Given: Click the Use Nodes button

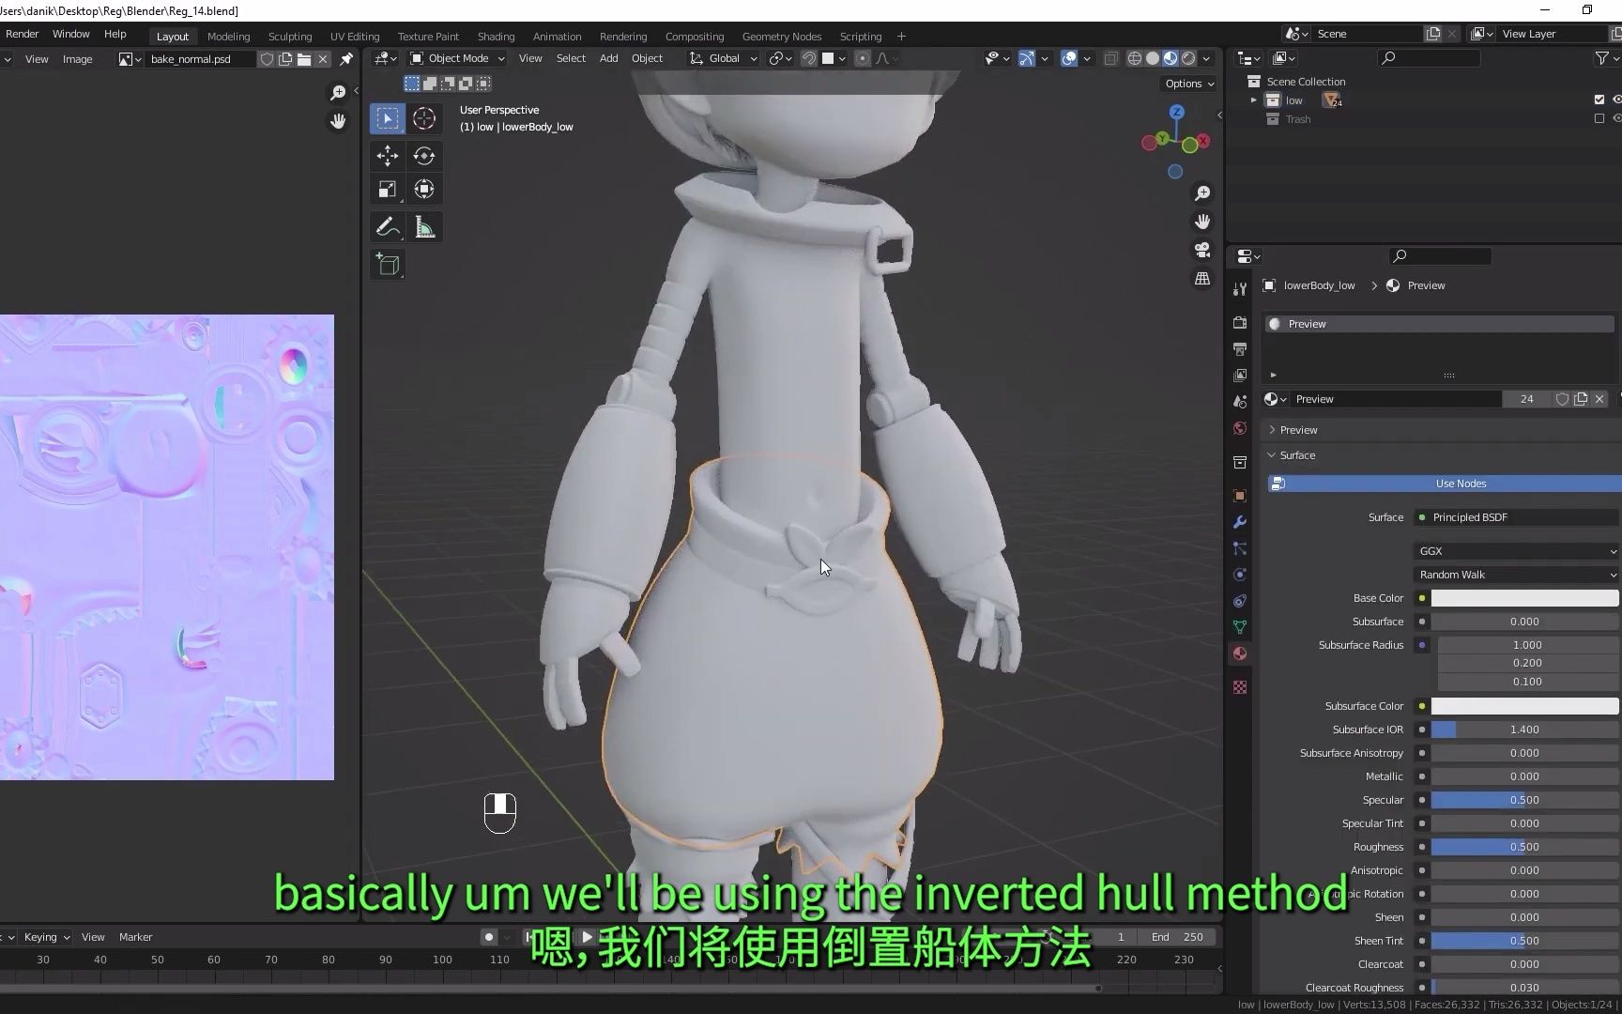Looking at the screenshot, I should pos(1461,483).
